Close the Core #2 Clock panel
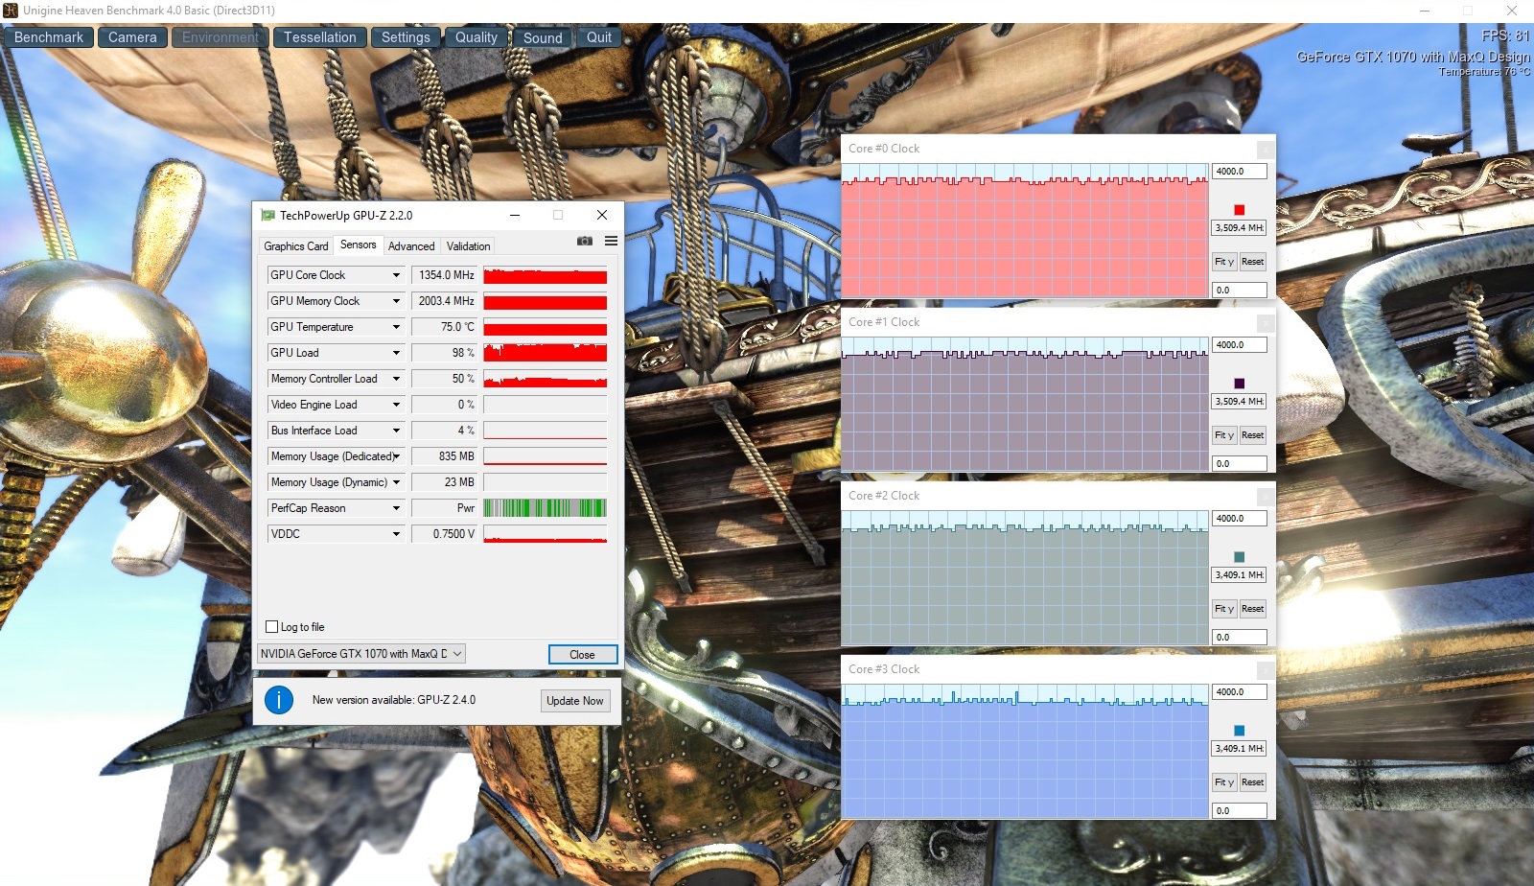The image size is (1534, 886). 1266,497
